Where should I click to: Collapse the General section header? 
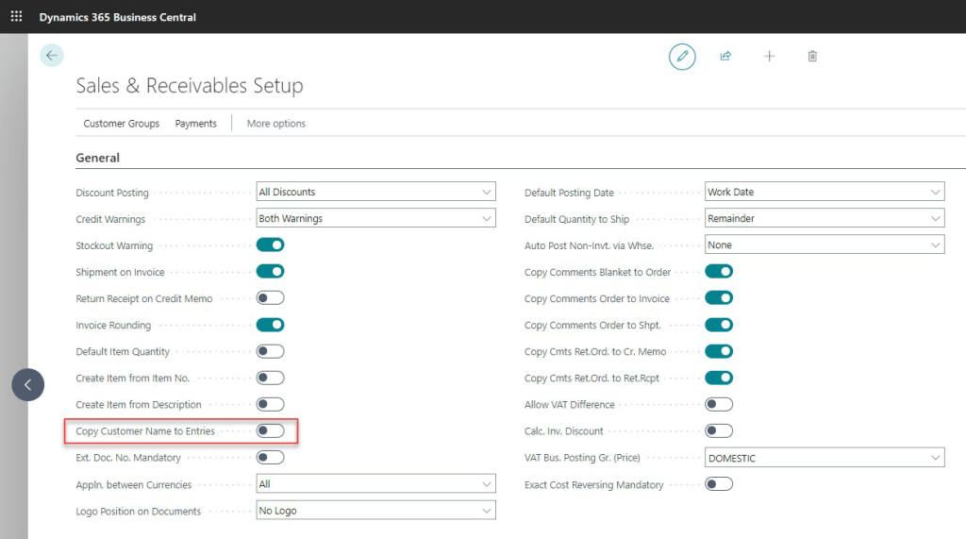98,158
